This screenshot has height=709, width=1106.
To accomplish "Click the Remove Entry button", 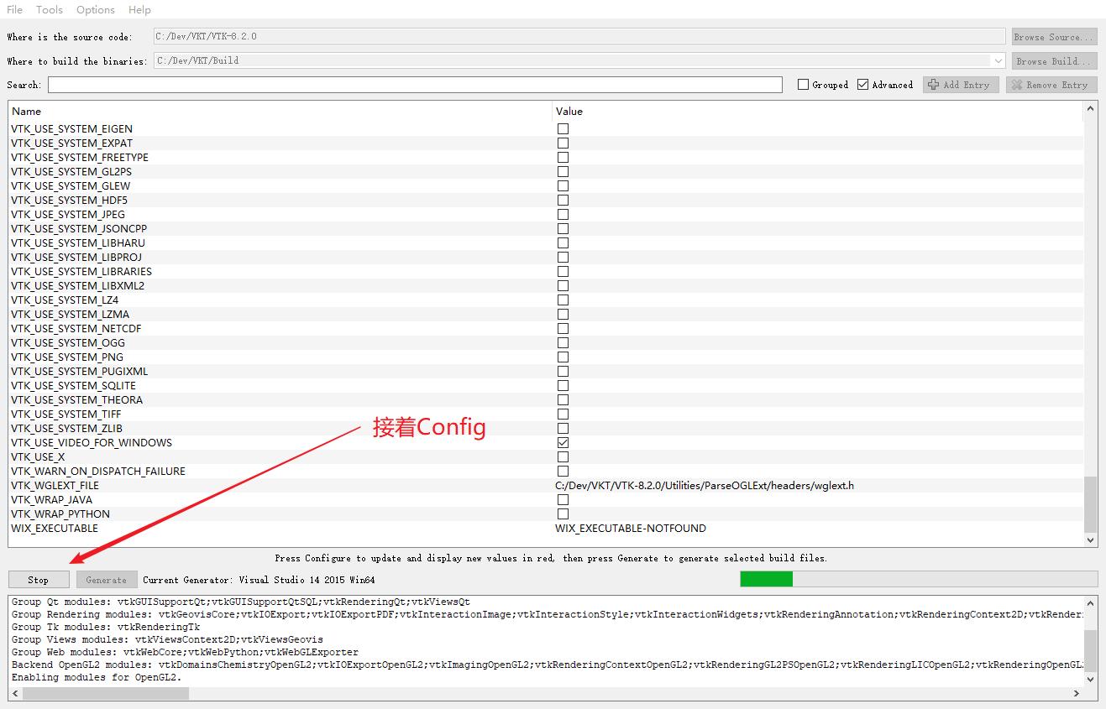I will point(1051,85).
